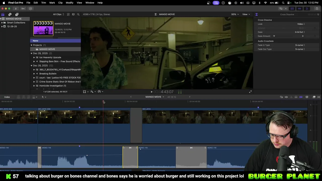
Task: Expand the Smart Collections folder
Action: tap(2, 23)
